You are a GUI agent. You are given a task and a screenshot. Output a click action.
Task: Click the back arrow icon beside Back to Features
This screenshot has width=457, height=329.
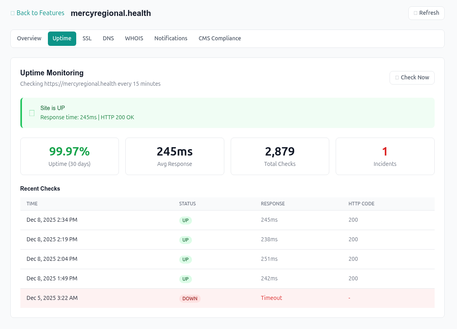(12, 13)
